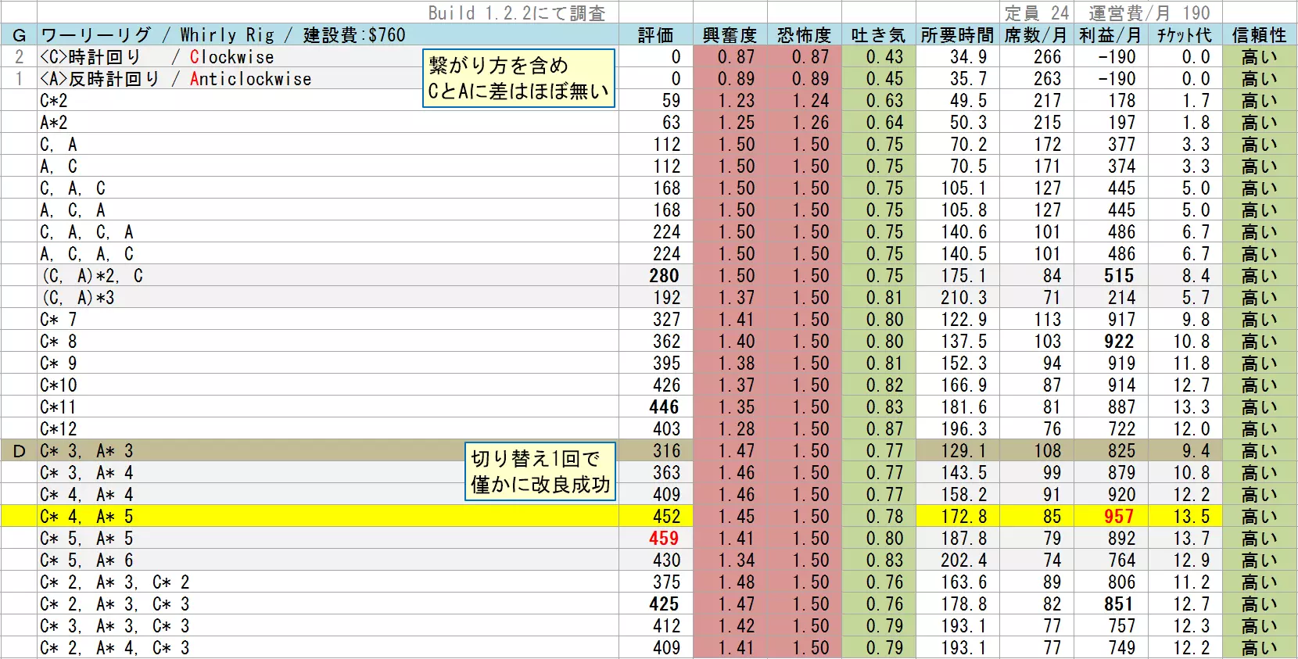Click the profit value 887
The width and height of the screenshot is (1298, 659).
point(1121,407)
